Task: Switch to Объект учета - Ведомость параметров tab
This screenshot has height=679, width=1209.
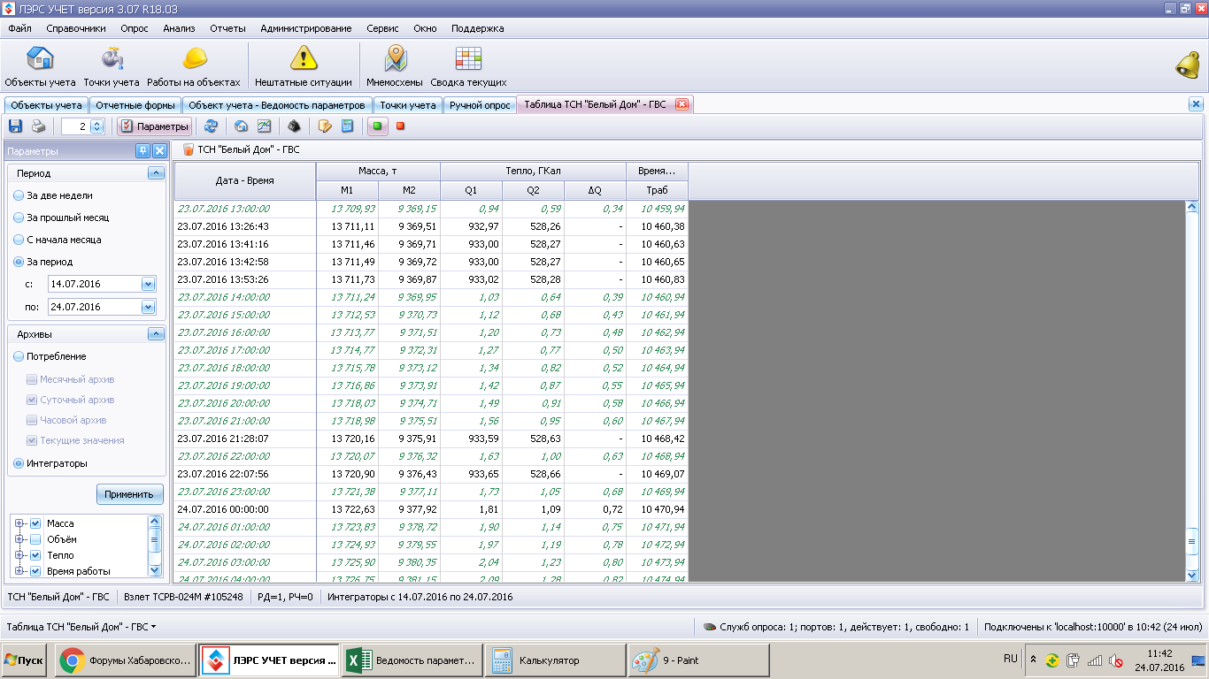Action: [277, 105]
